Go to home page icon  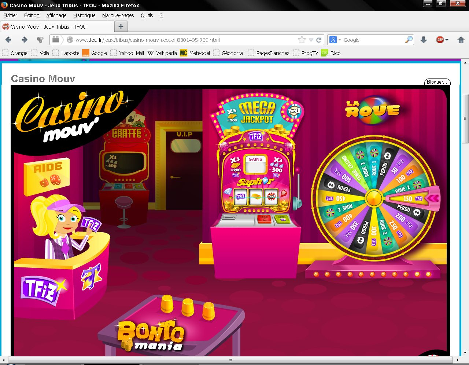pos(461,40)
